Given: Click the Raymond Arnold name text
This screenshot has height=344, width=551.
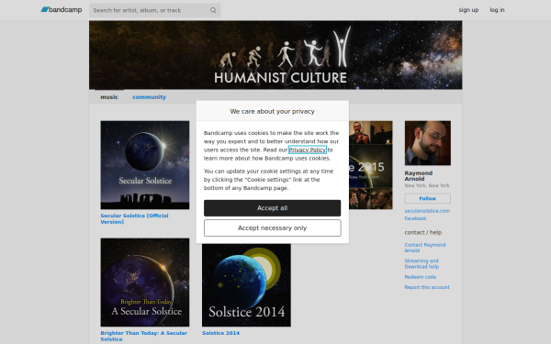Looking at the screenshot, I should [419, 176].
